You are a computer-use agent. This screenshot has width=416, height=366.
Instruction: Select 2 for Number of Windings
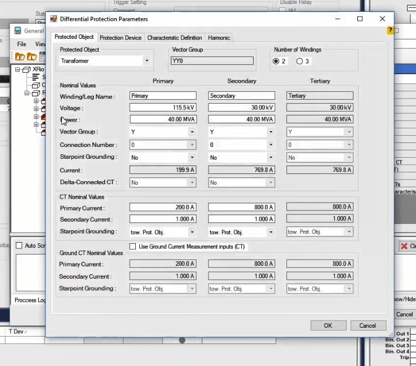pyautogui.click(x=276, y=61)
